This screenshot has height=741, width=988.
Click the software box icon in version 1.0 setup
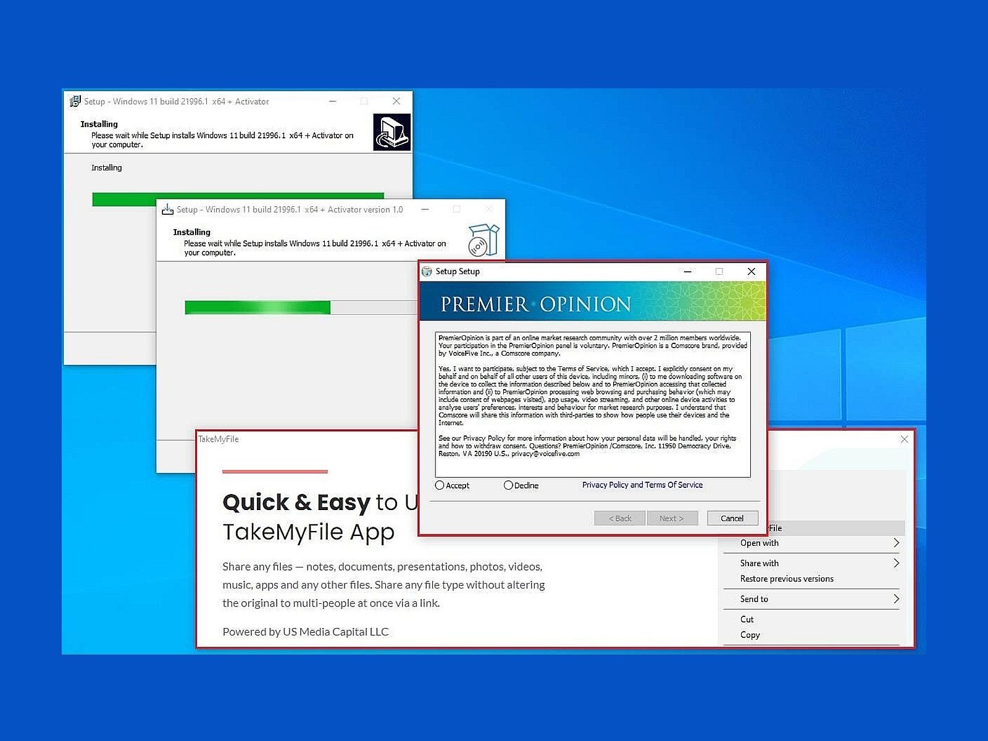pyautogui.click(x=484, y=240)
